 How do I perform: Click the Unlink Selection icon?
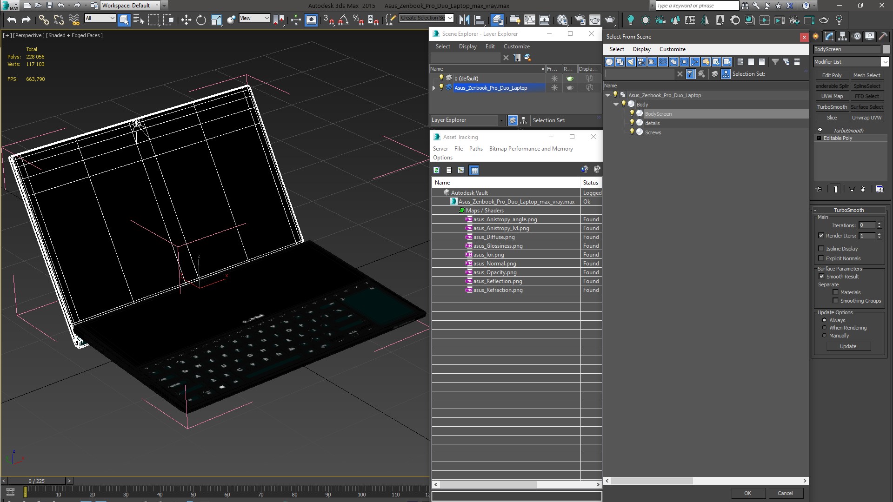(59, 20)
